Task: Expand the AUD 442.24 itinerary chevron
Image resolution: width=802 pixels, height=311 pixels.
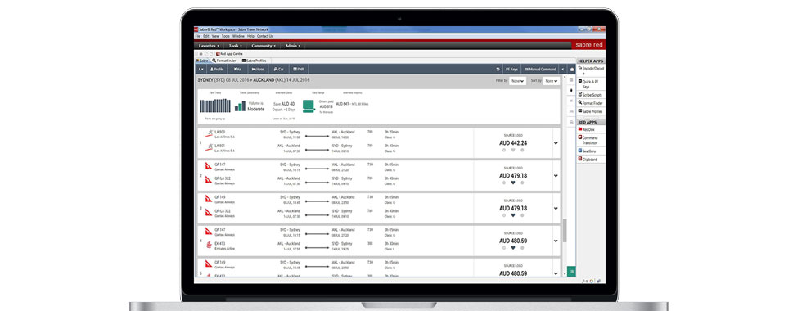Action: point(556,143)
